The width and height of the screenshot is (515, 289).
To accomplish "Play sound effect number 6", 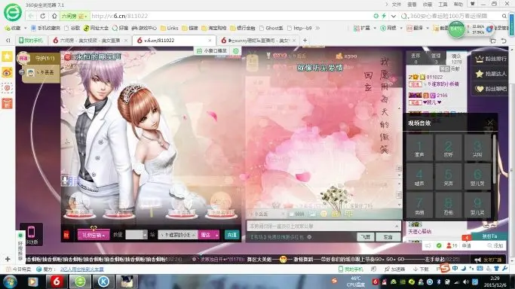I will click(477, 178).
